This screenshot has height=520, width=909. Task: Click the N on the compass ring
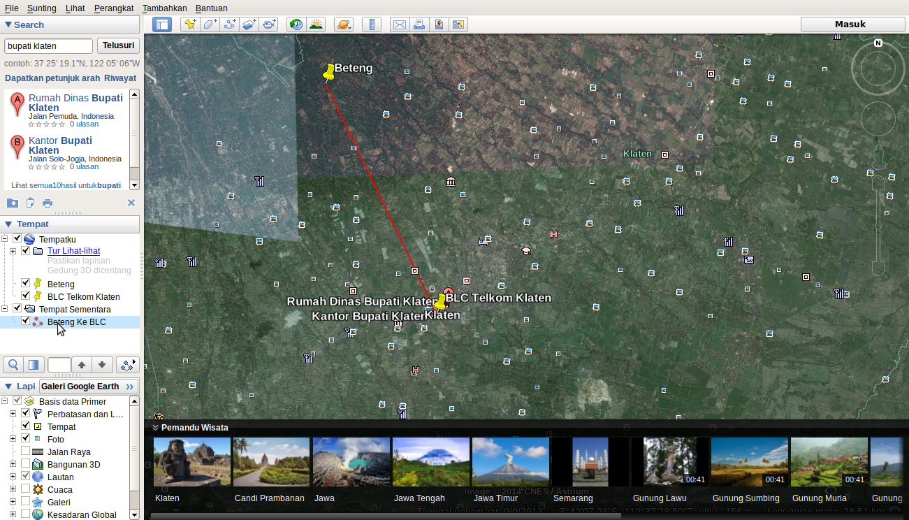click(x=878, y=43)
